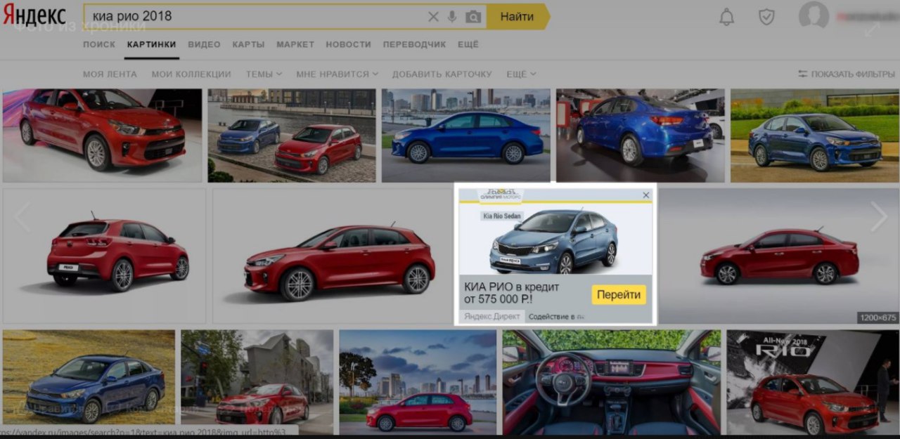Open Моя лента
The image size is (900, 439).
[x=110, y=74]
